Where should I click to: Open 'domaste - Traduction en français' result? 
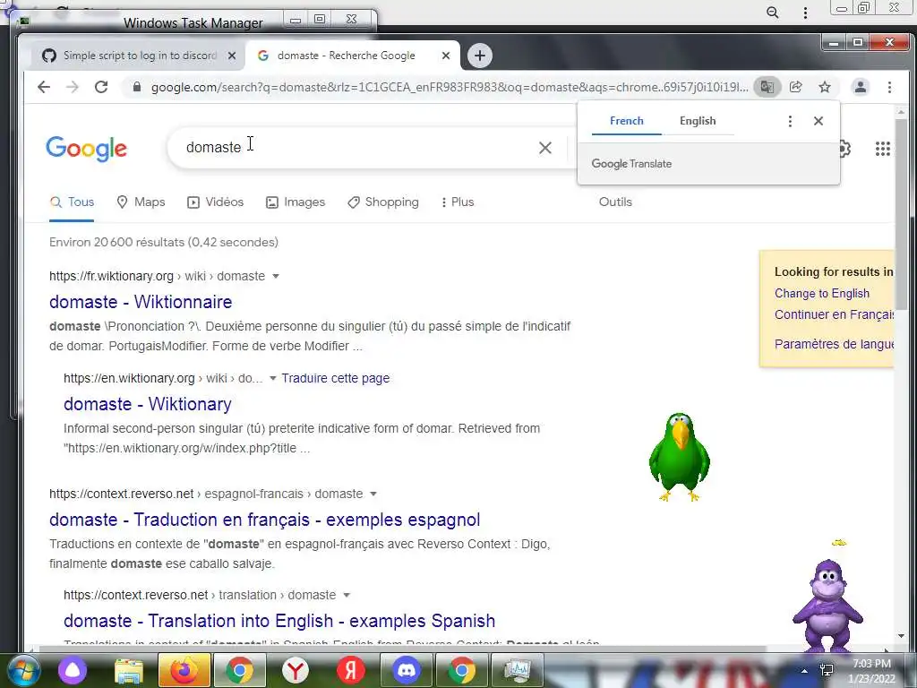tap(264, 520)
